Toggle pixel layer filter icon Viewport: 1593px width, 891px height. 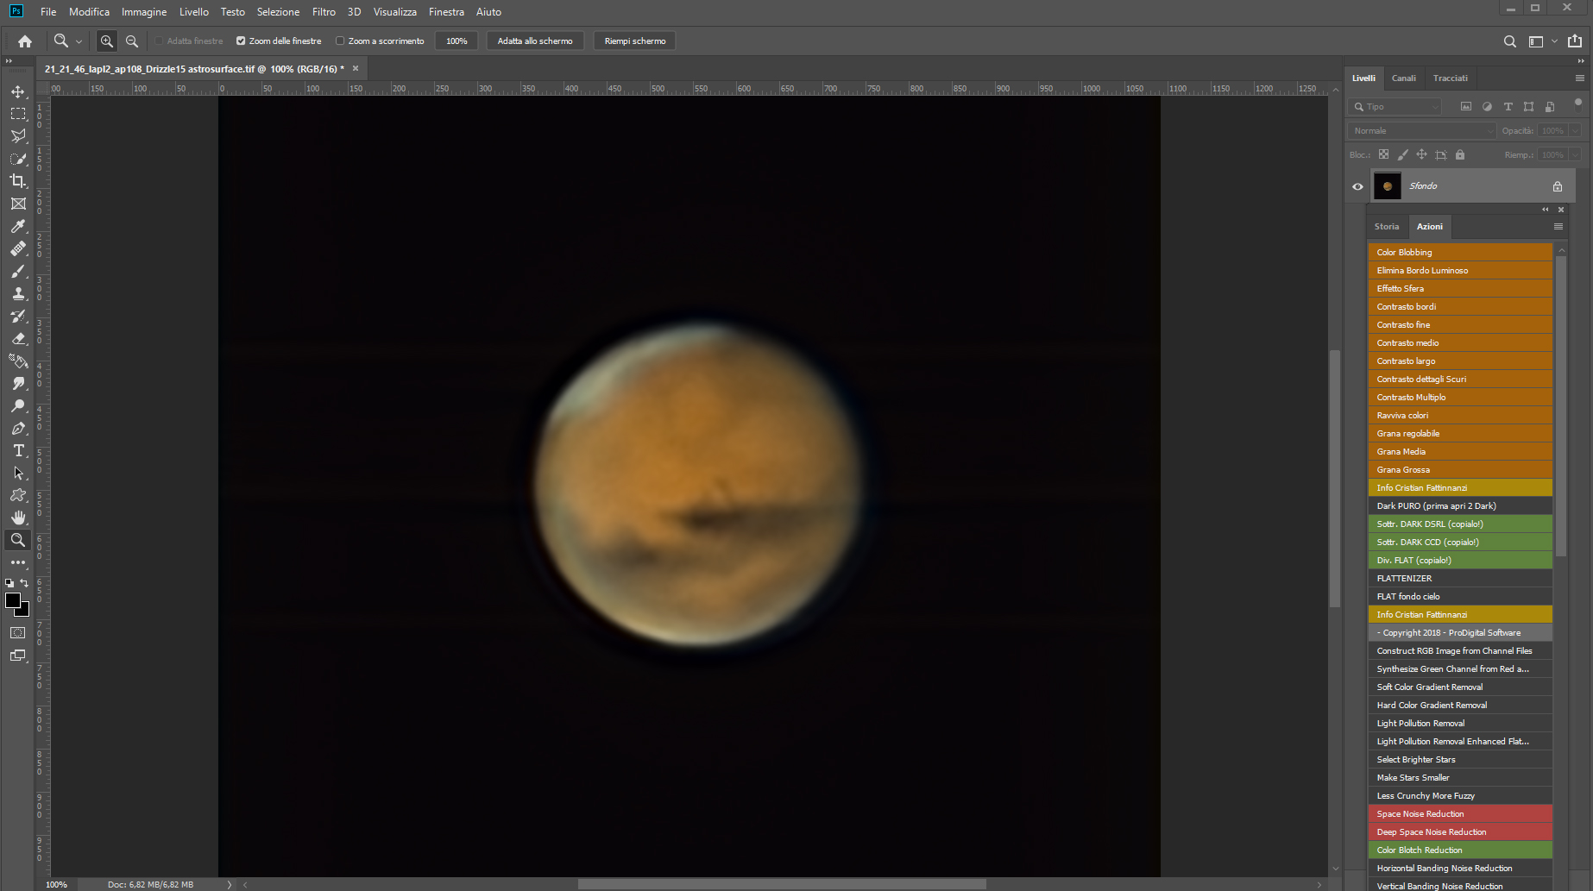(1465, 107)
